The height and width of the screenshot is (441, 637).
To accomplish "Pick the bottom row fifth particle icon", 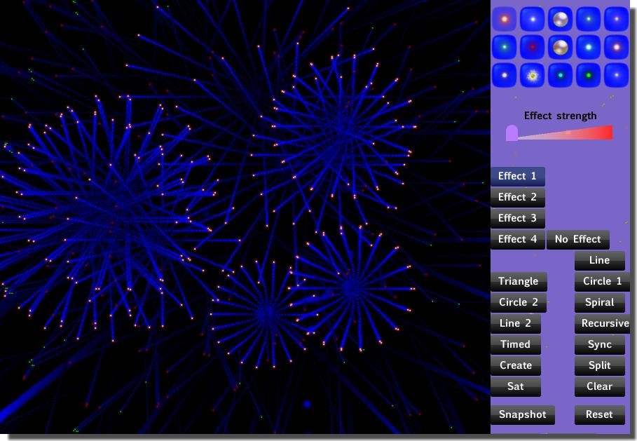I will 617,75.
